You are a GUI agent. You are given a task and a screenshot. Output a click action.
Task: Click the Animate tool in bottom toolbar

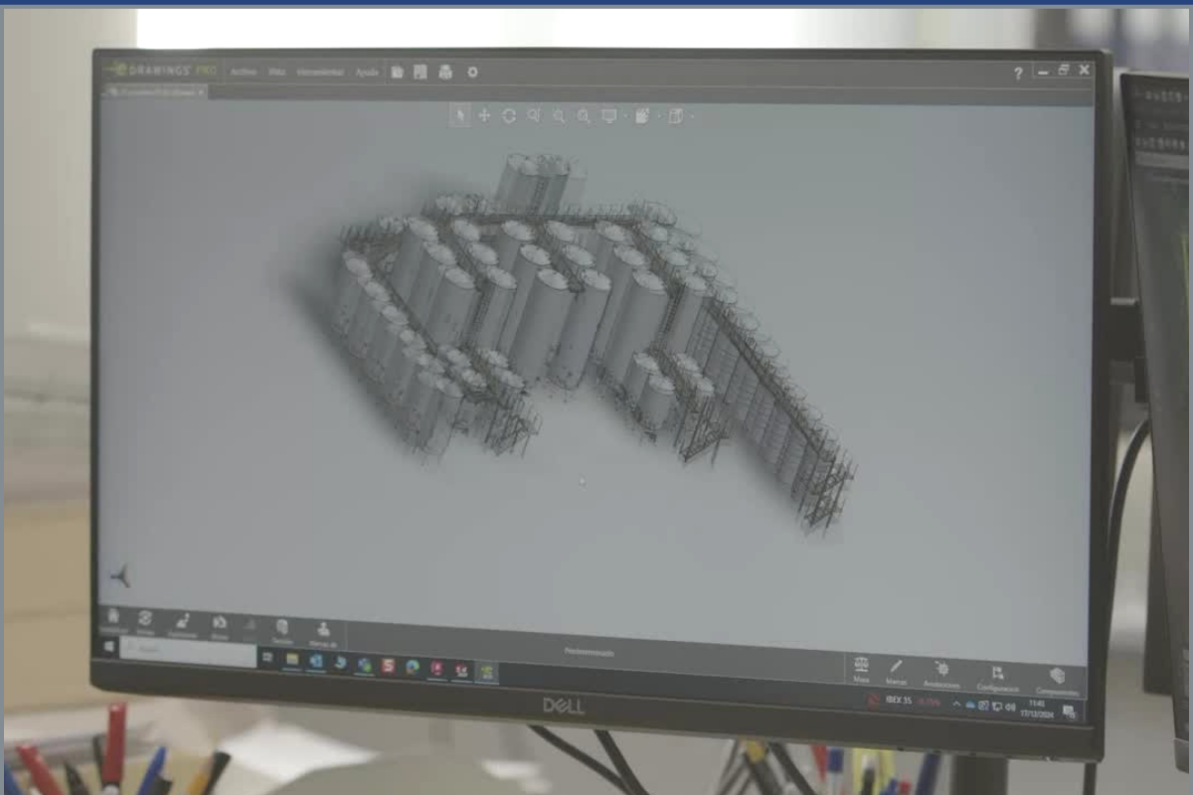click(145, 621)
